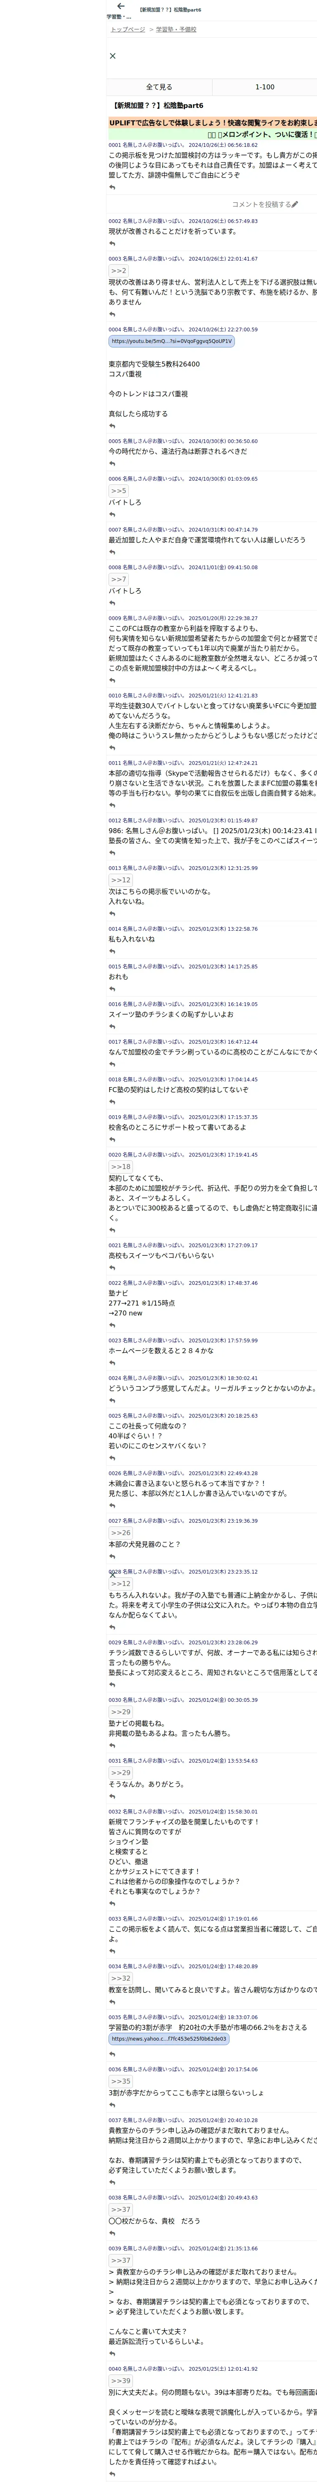This screenshot has height=2482, width=317.
Task: Reply to post 0016 via its arrow icon
Action: point(112,1026)
